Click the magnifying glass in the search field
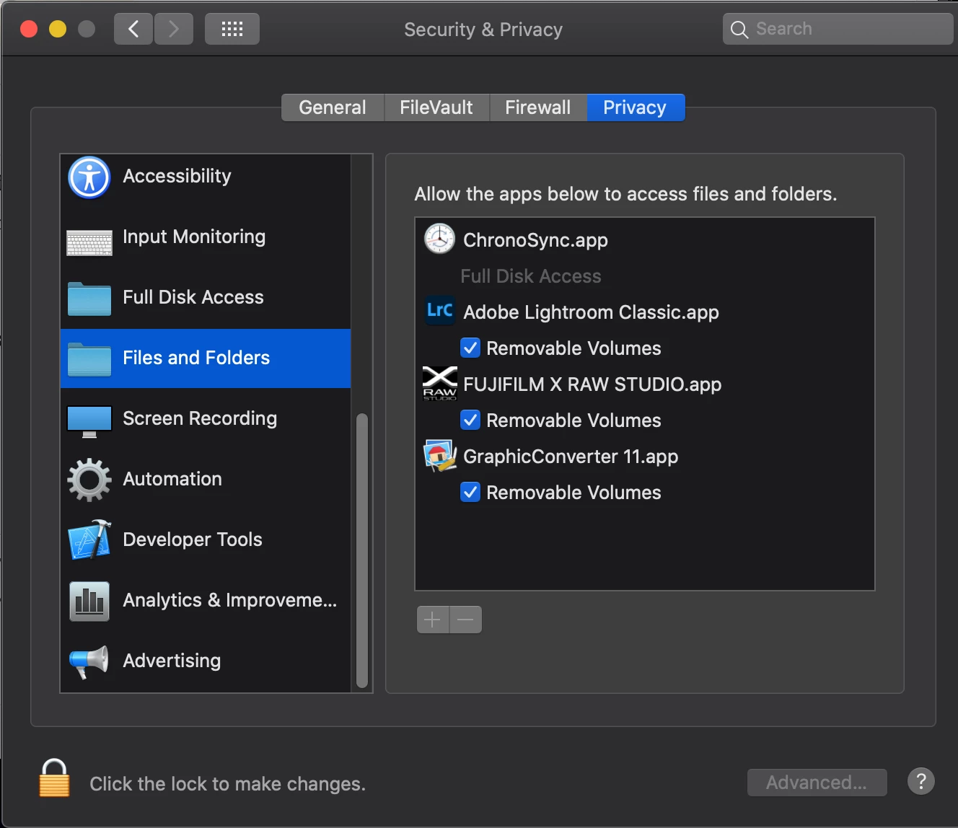The width and height of the screenshot is (958, 828). [x=739, y=30]
